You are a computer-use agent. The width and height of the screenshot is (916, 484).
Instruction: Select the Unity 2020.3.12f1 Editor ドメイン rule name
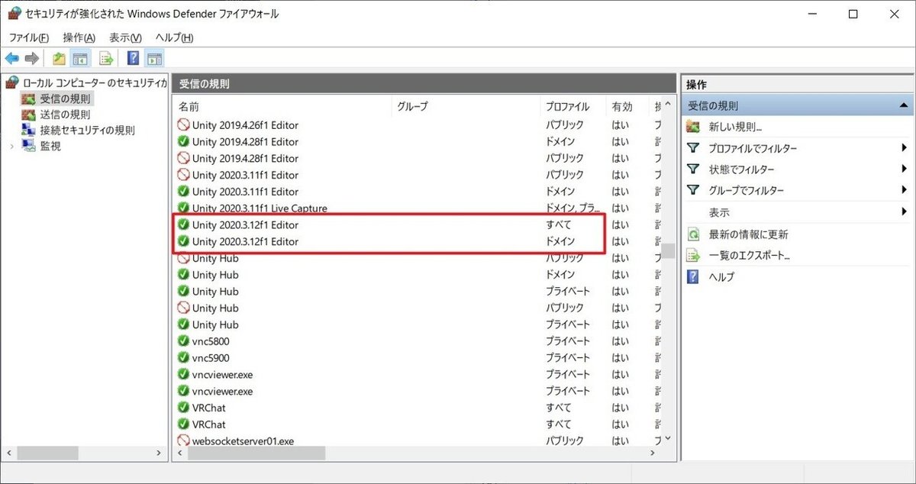coord(245,241)
